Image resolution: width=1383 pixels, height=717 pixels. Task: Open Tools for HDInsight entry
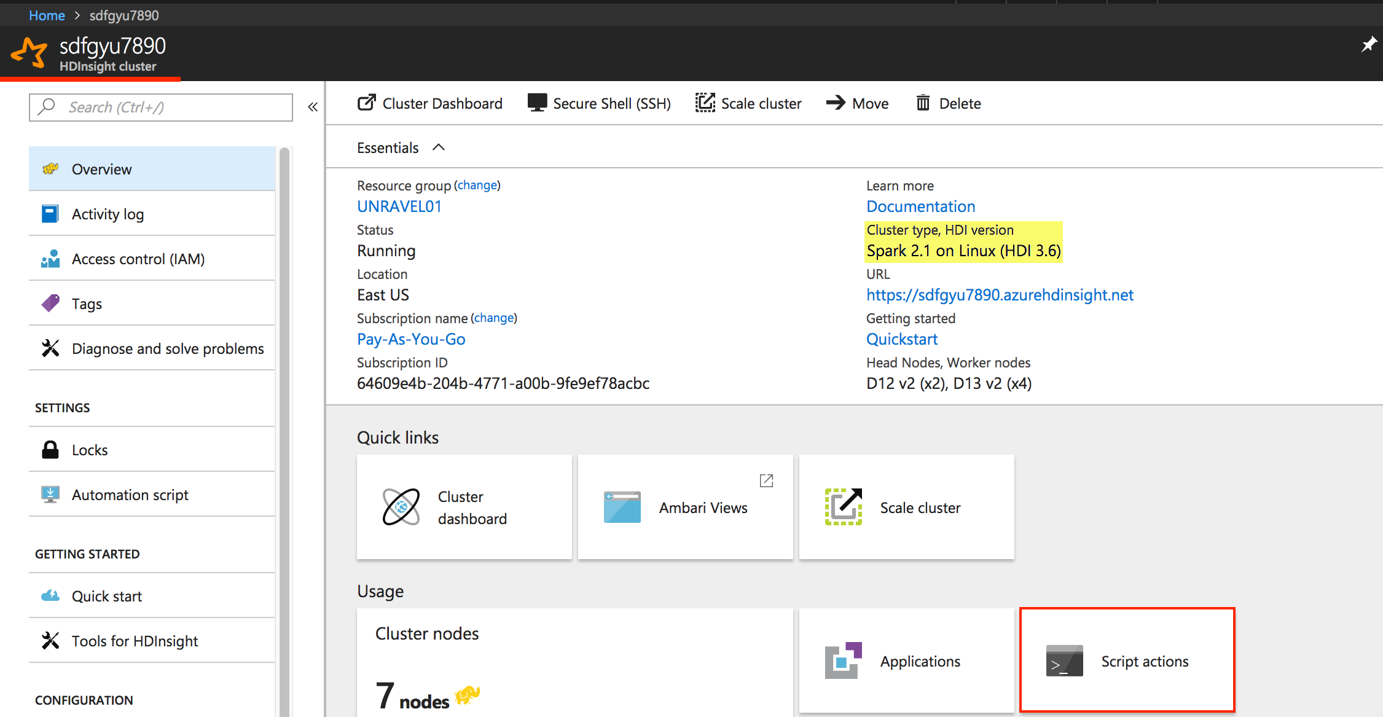152,641
